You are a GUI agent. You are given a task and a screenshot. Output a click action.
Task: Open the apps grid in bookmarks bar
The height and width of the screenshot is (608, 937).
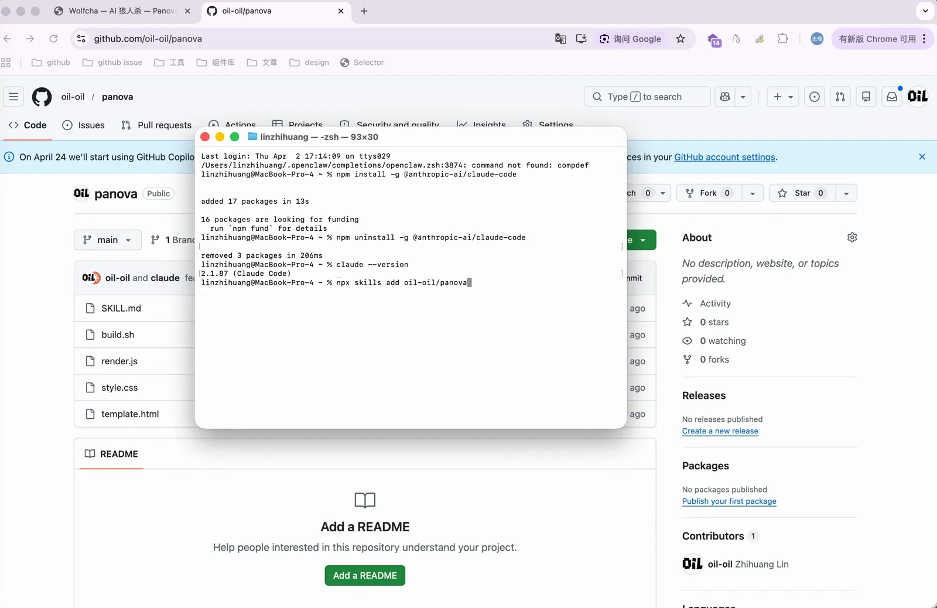[6, 63]
